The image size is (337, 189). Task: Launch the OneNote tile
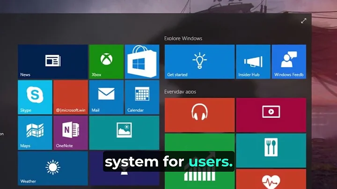pos(71,133)
